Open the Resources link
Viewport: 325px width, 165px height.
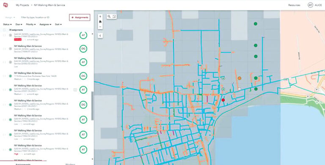tap(294, 5)
